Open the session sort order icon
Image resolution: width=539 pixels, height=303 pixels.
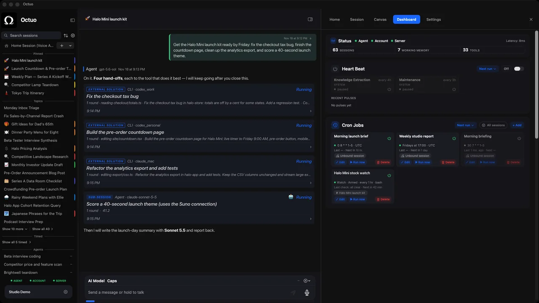[x=66, y=36]
